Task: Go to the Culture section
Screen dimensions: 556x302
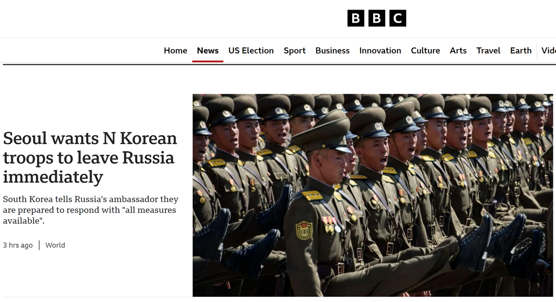Action: tap(425, 50)
